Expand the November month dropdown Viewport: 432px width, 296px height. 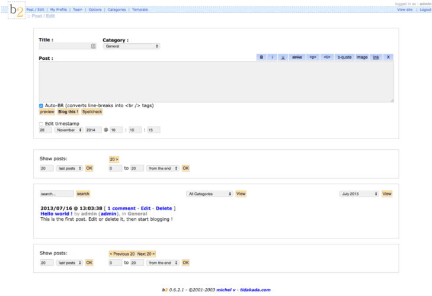(x=69, y=130)
